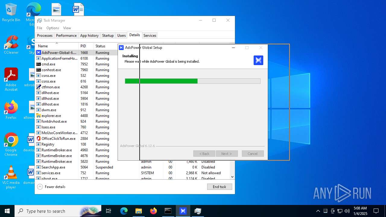Screen dimensions: 386x217
Task: Click AdsPower icon in the setup title bar
Action: click(121, 48)
